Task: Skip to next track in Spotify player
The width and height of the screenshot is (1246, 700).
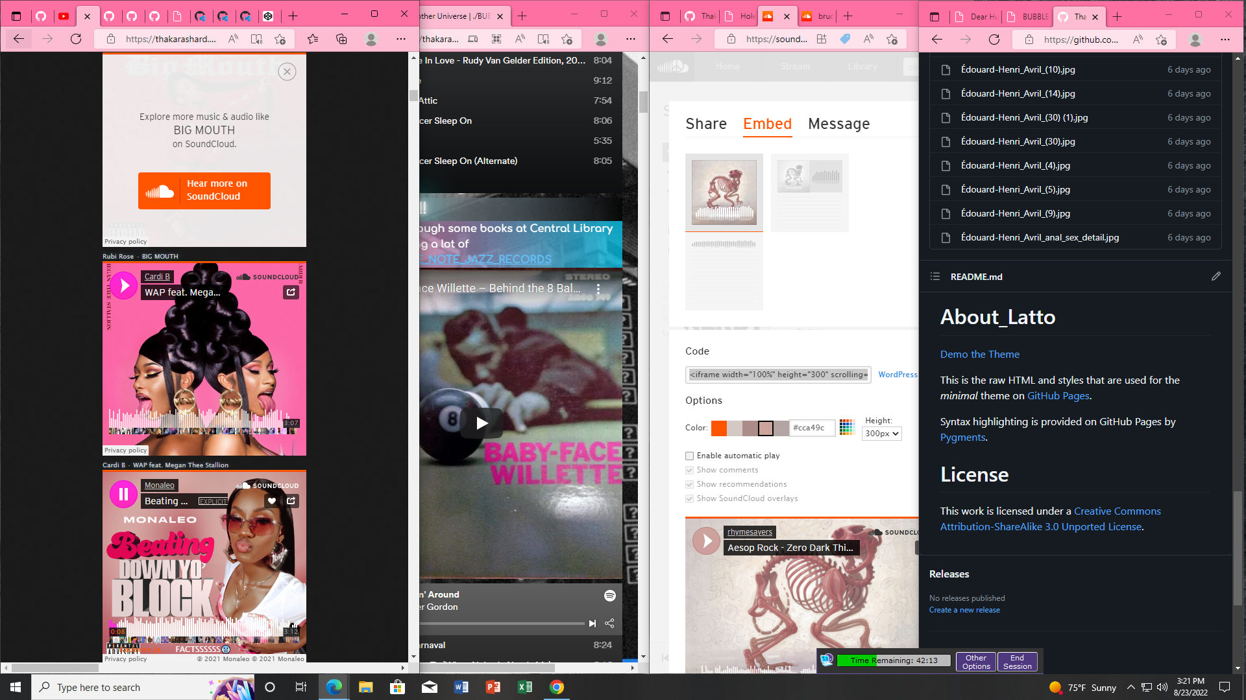Action: point(592,624)
